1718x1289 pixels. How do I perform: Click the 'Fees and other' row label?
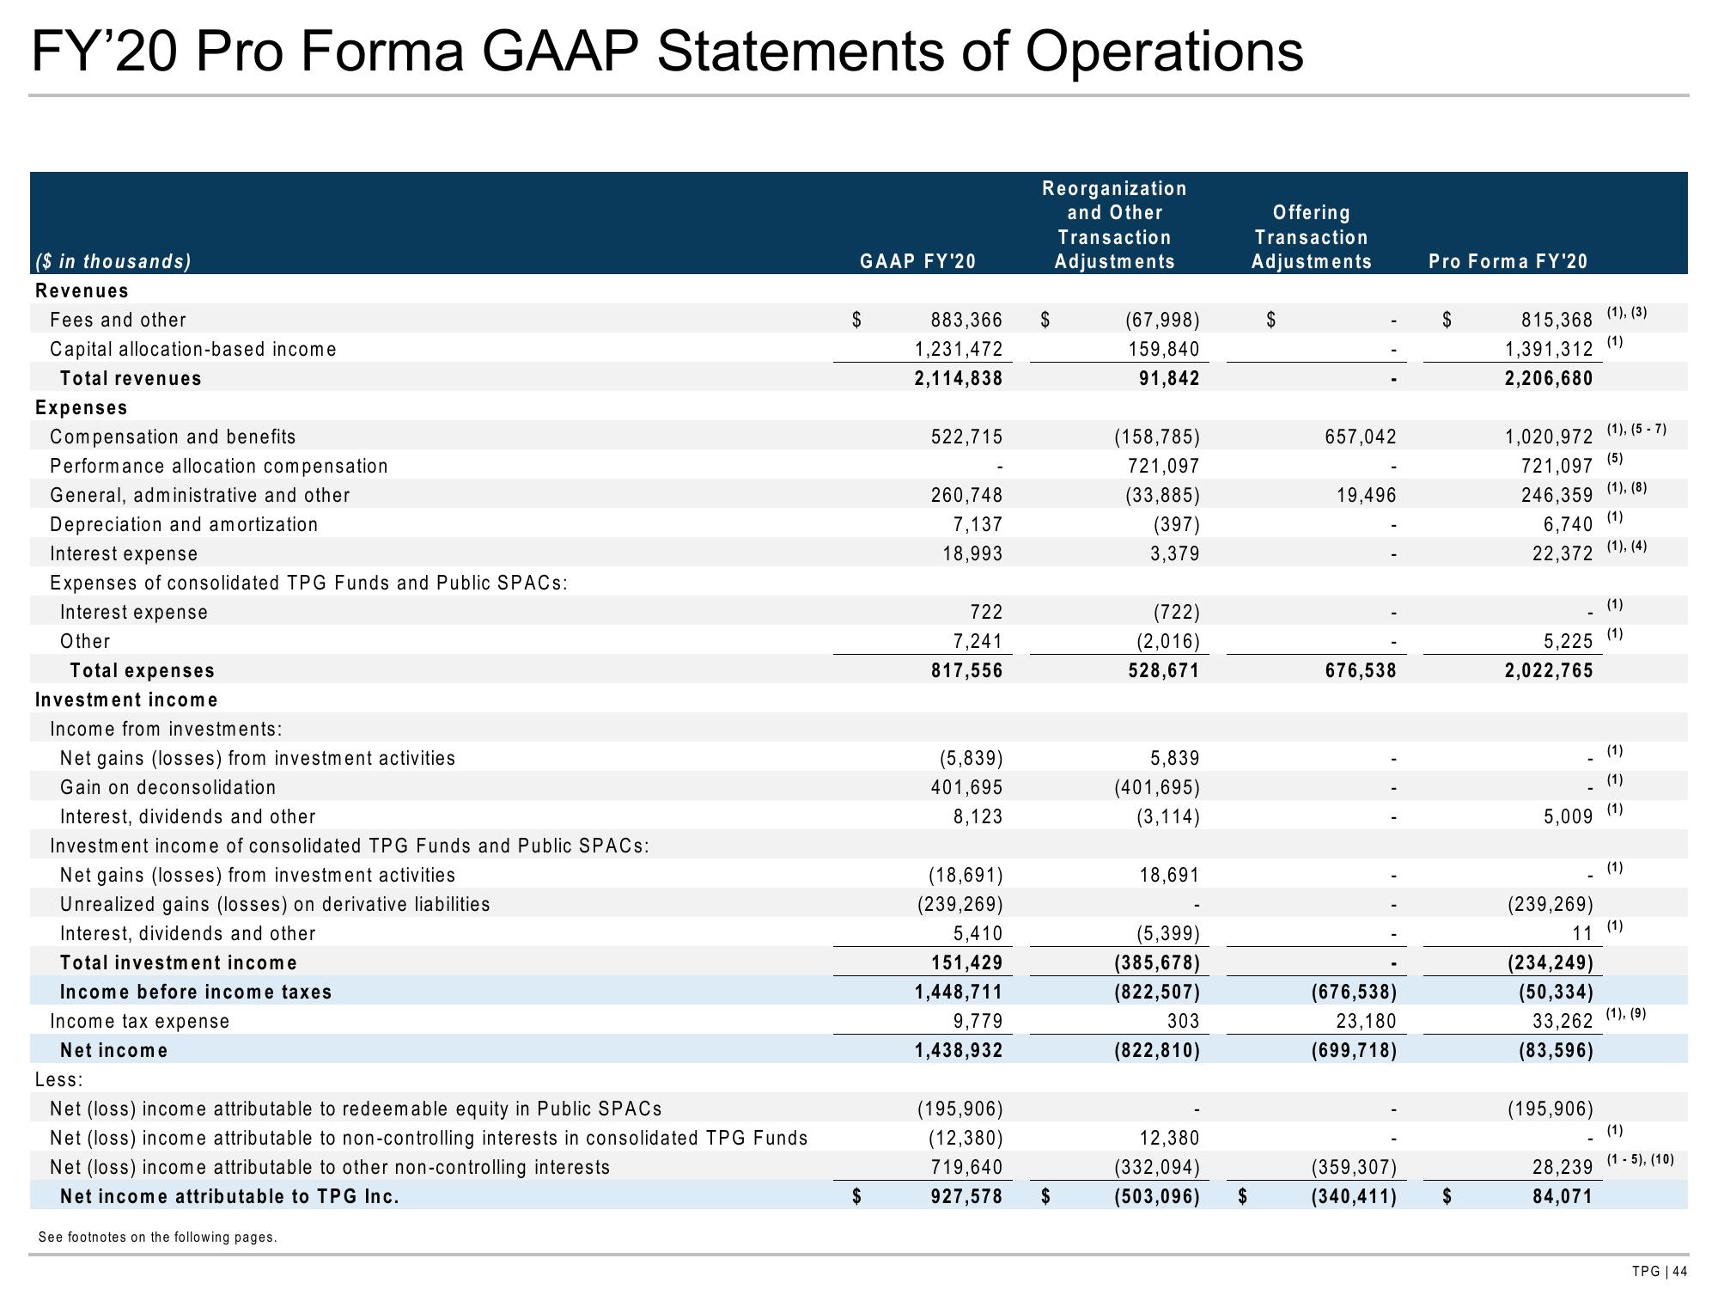(x=118, y=320)
